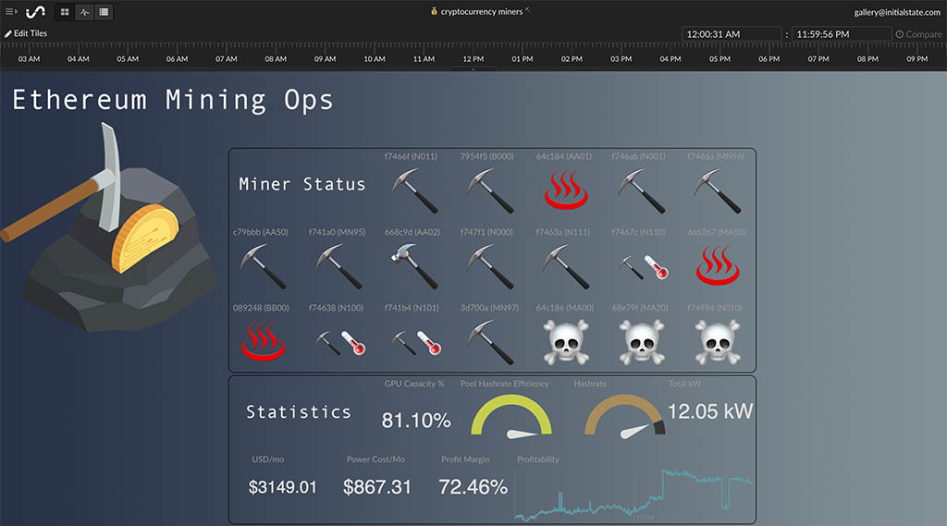Click the start time field 12:00:31 AM
Screen dimensions: 947x526
pos(732,34)
